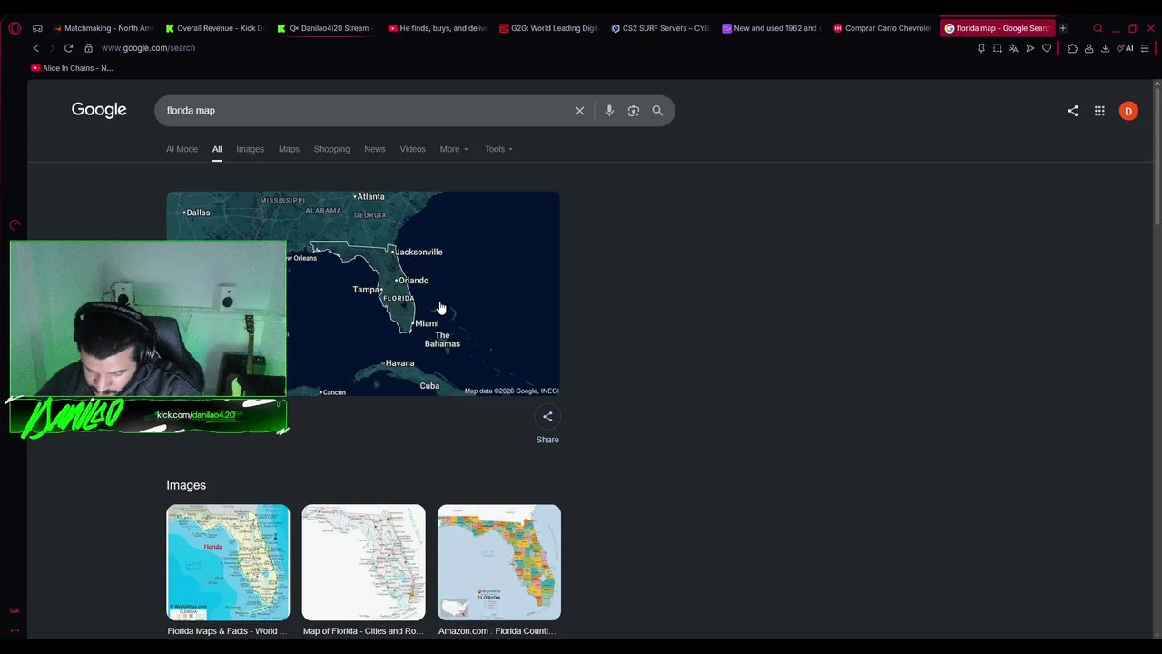Switch to AI Mode results
This screenshot has width=1162, height=654.
point(182,149)
